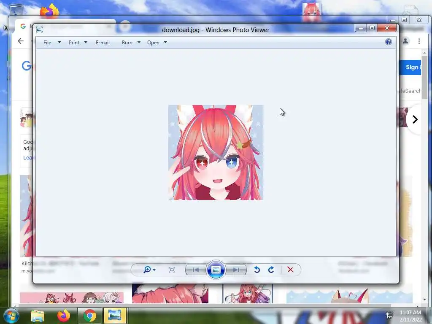Click the Google logo in Chrome
This screenshot has width=432, height=324.
27,66
